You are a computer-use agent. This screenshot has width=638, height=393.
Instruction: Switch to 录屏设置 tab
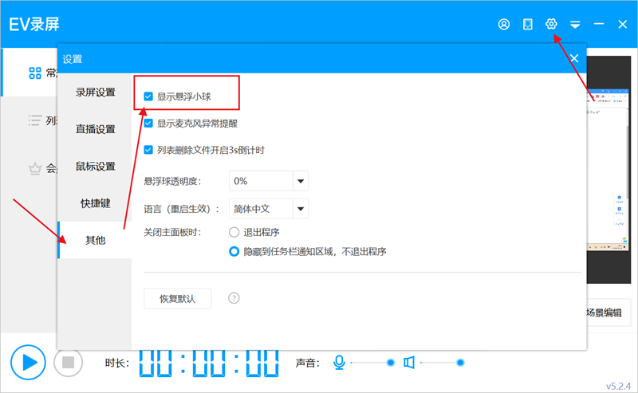[x=95, y=92]
